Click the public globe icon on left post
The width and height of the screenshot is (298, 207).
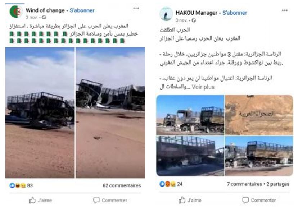(x=44, y=18)
